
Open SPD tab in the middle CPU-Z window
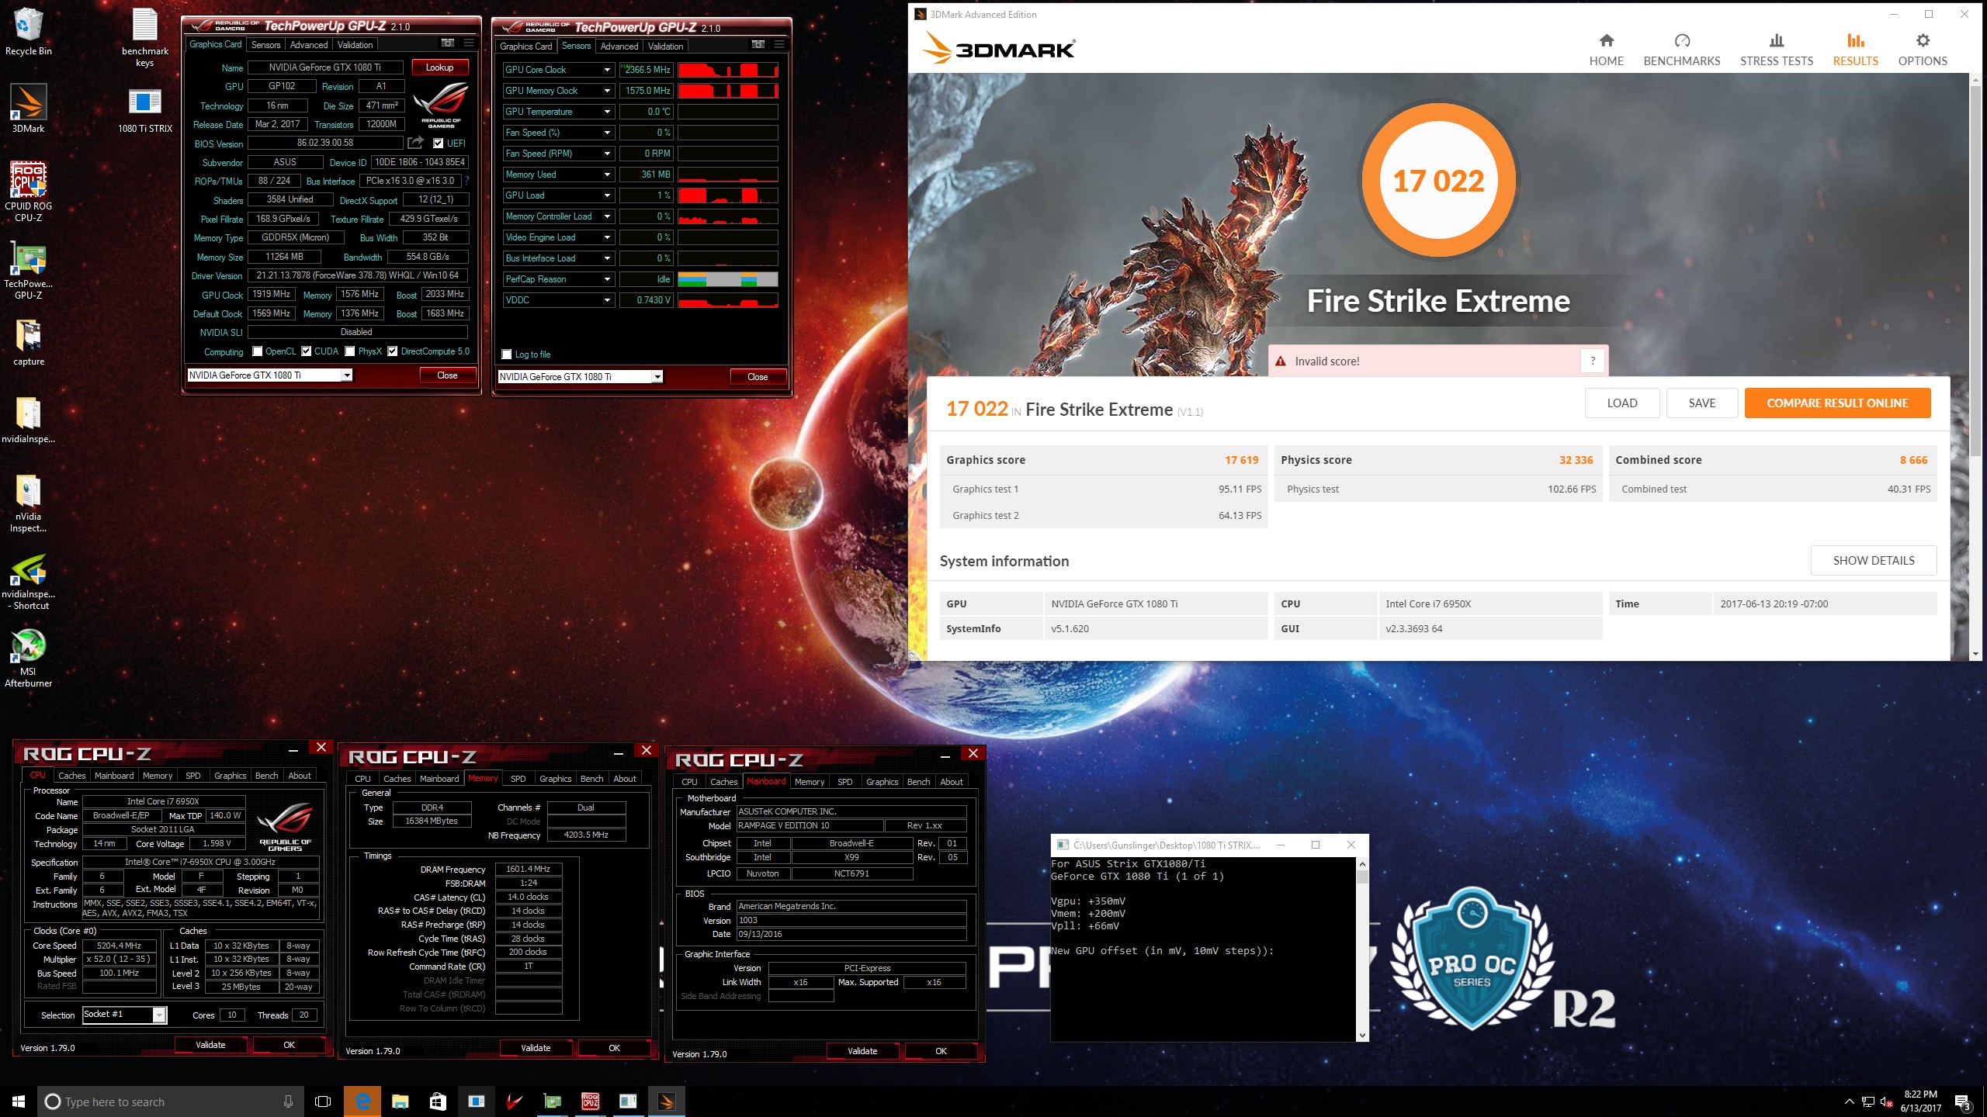point(518,779)
